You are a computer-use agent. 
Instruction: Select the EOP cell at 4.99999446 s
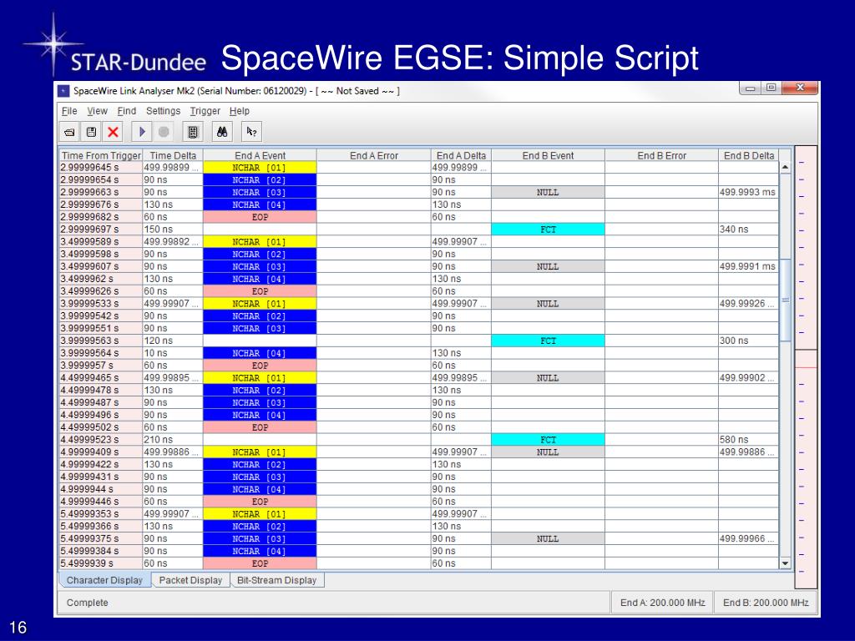(260, 502)
